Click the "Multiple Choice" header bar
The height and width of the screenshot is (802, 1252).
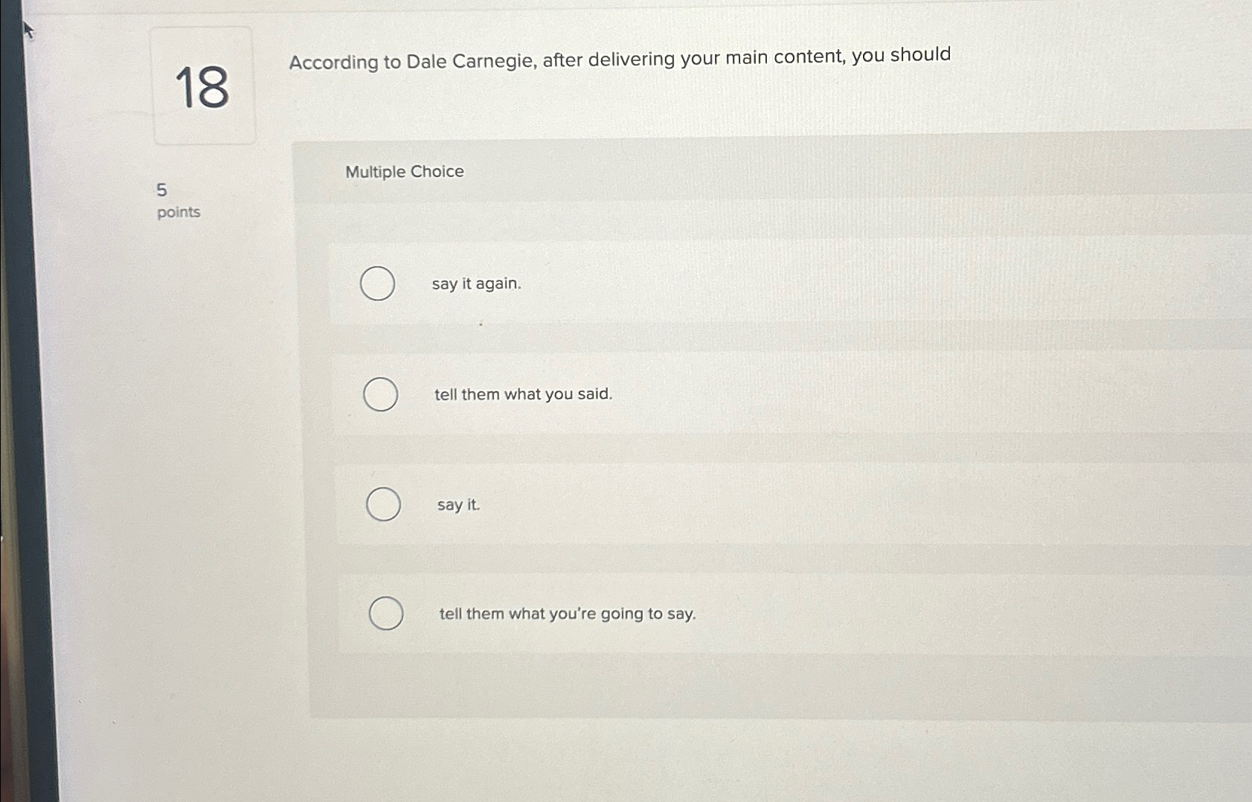405,171
